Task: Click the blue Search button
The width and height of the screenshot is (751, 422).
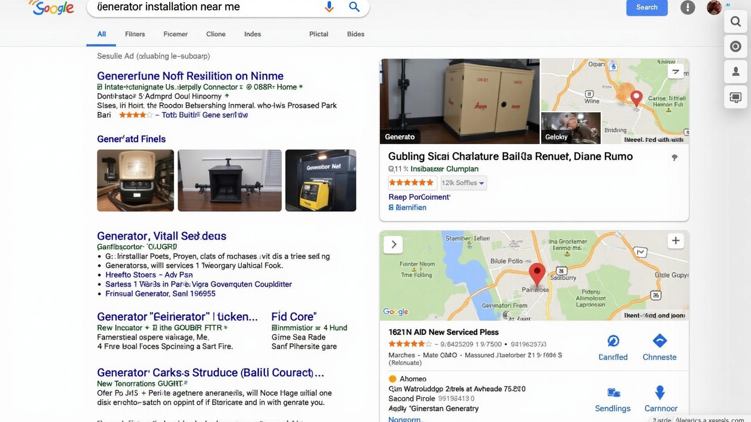Action: [x=647, y=7]
